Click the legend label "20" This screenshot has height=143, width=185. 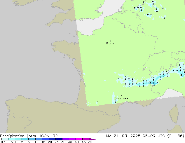50,142
